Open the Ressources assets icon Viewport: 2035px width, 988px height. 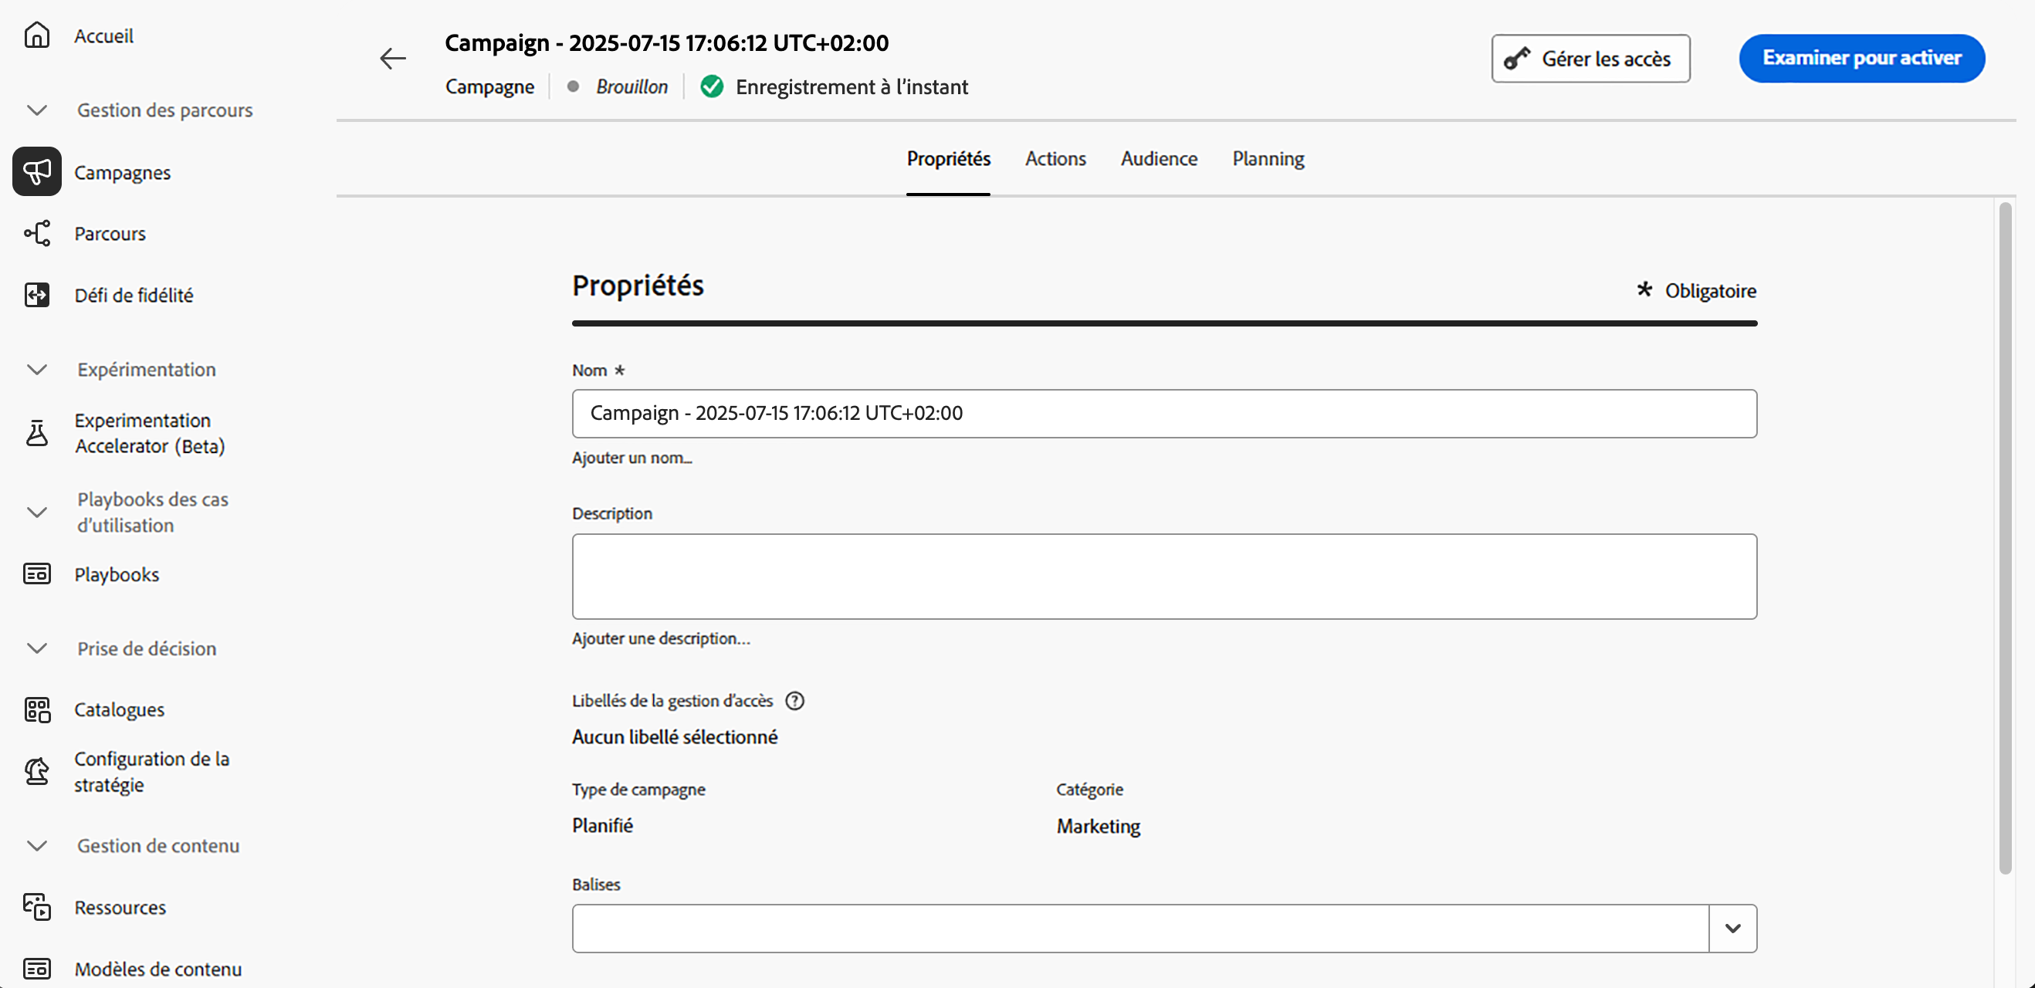pos(36,907)
